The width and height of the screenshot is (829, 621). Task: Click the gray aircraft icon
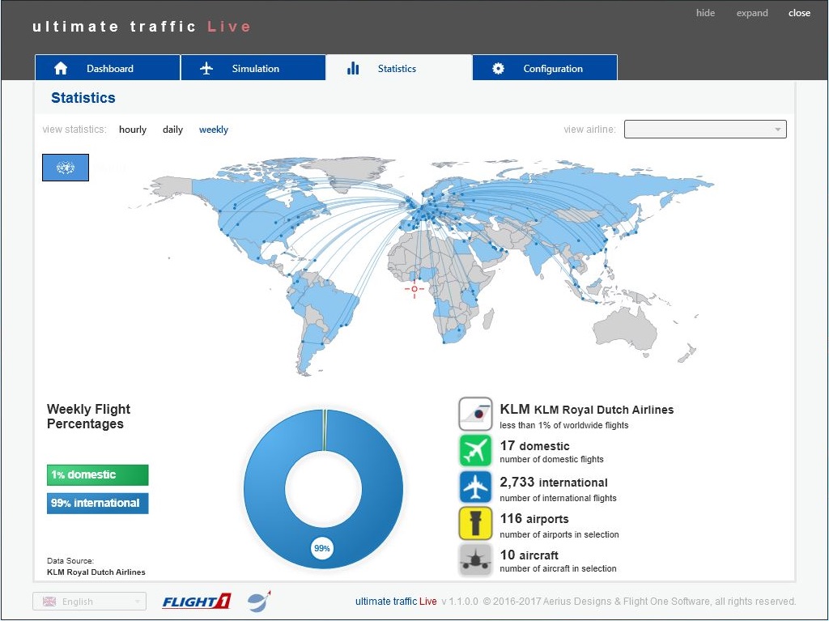click(475, 559)
